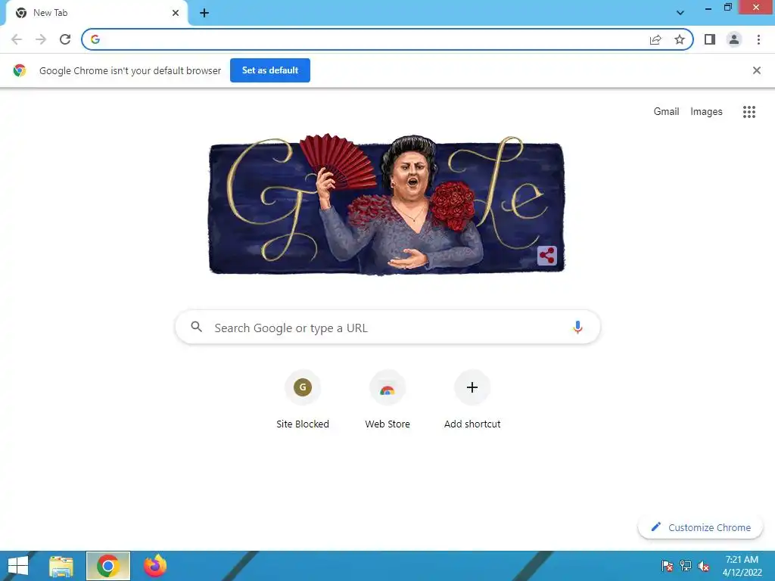Click Chrome taskbar icon
The image size is (775, 581).
tap(108, 566)
